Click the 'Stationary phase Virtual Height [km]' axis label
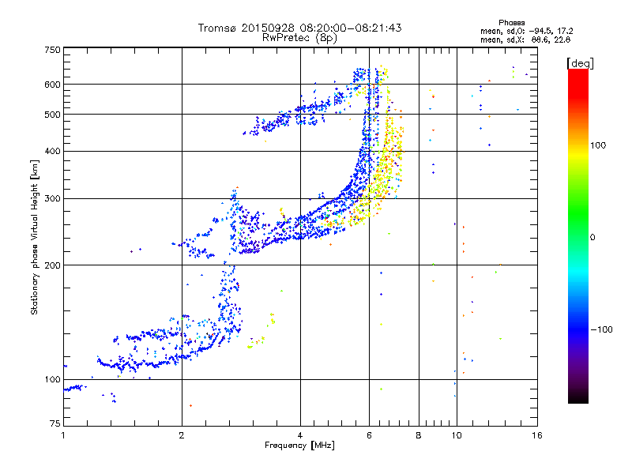632x474 pixels. 34,237
